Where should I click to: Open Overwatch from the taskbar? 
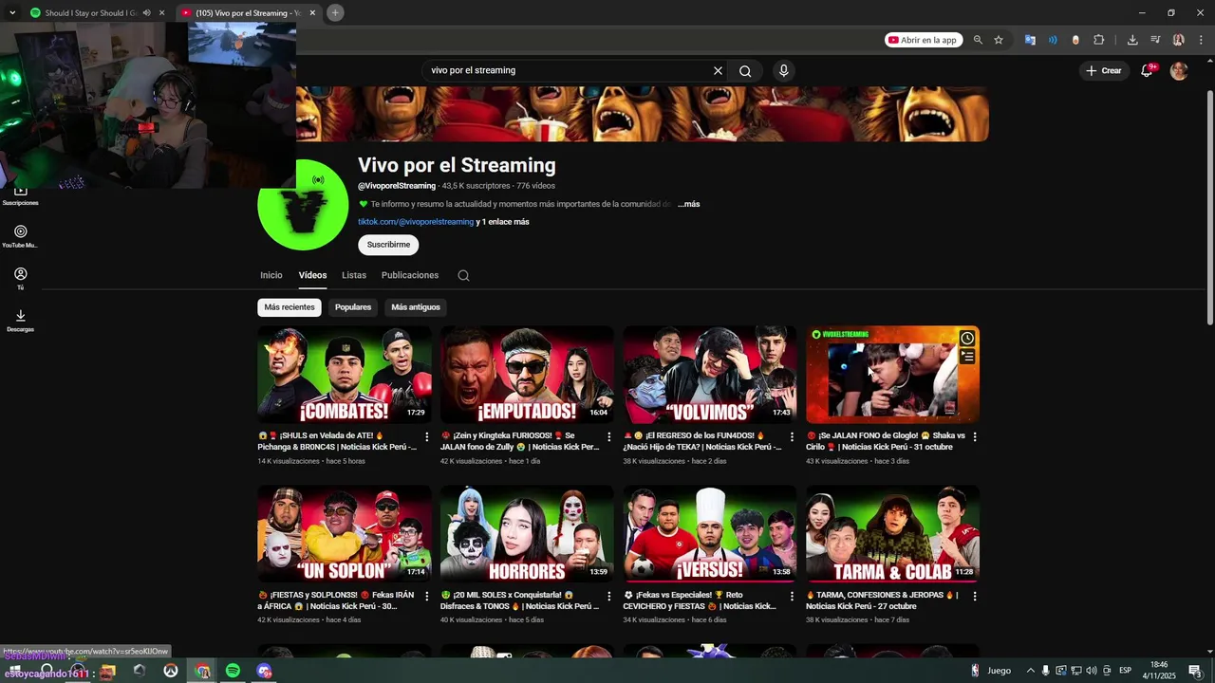tap(171, 671)
